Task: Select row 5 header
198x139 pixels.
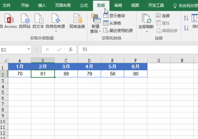Action: [4, 92]
